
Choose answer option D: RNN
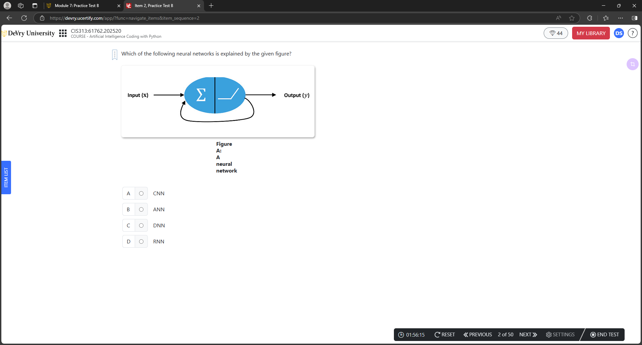[141, 242]
